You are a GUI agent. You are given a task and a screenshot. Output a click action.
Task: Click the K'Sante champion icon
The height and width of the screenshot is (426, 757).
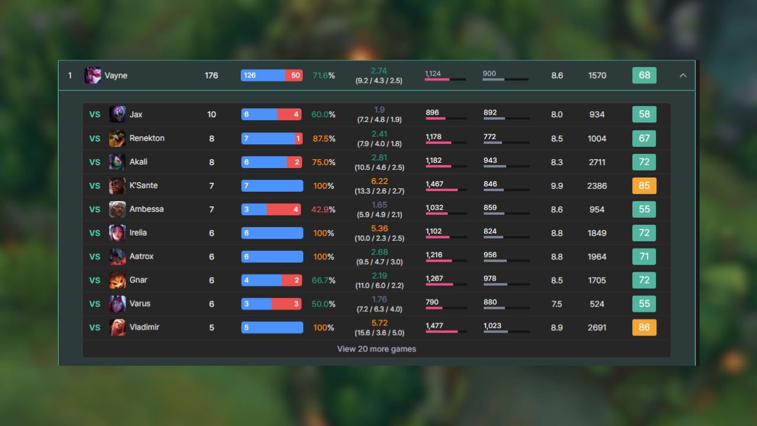[116, 185]
